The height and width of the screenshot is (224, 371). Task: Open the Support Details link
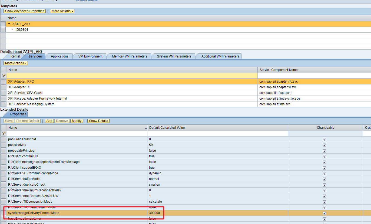coord(86,1)
